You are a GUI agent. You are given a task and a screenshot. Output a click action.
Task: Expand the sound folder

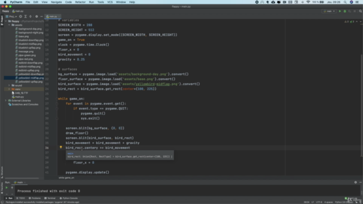pos(9,86)
